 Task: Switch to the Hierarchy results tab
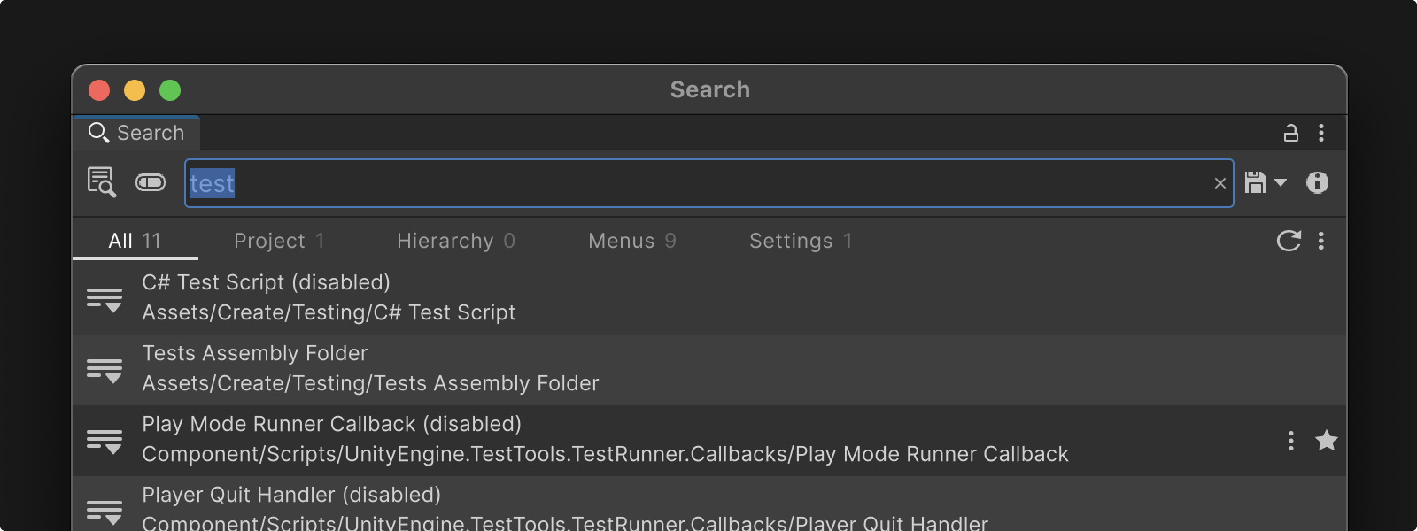pos(455,241)
